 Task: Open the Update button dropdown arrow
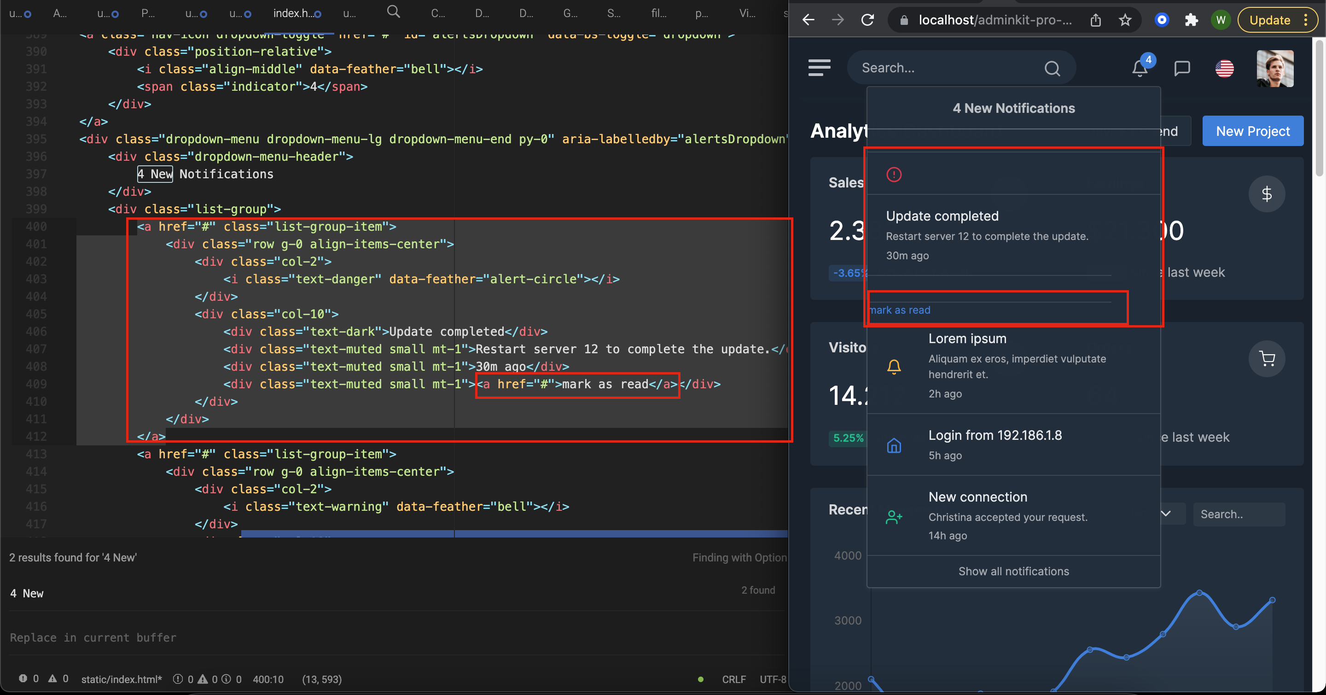1305,20
